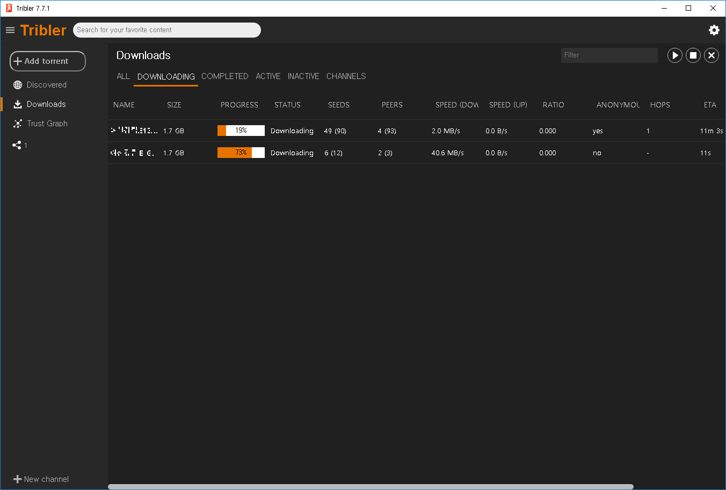Open Downloads in sidebar
The image size is (726, 490).
click(x=46, y=104)
